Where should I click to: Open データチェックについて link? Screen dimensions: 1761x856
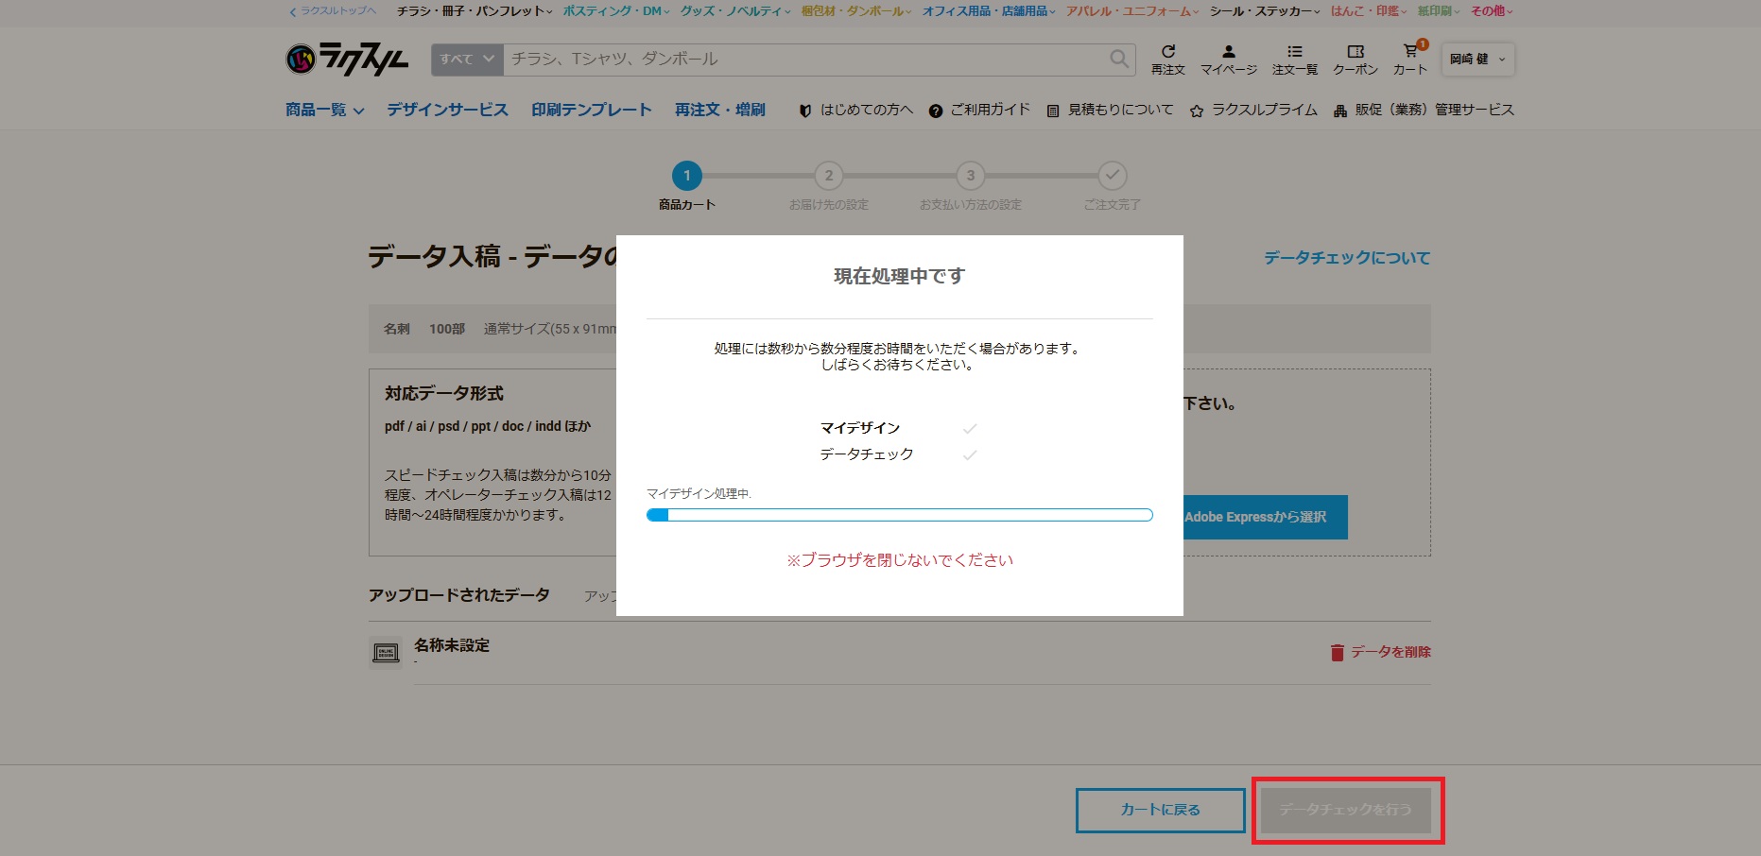pos(1347,258)
